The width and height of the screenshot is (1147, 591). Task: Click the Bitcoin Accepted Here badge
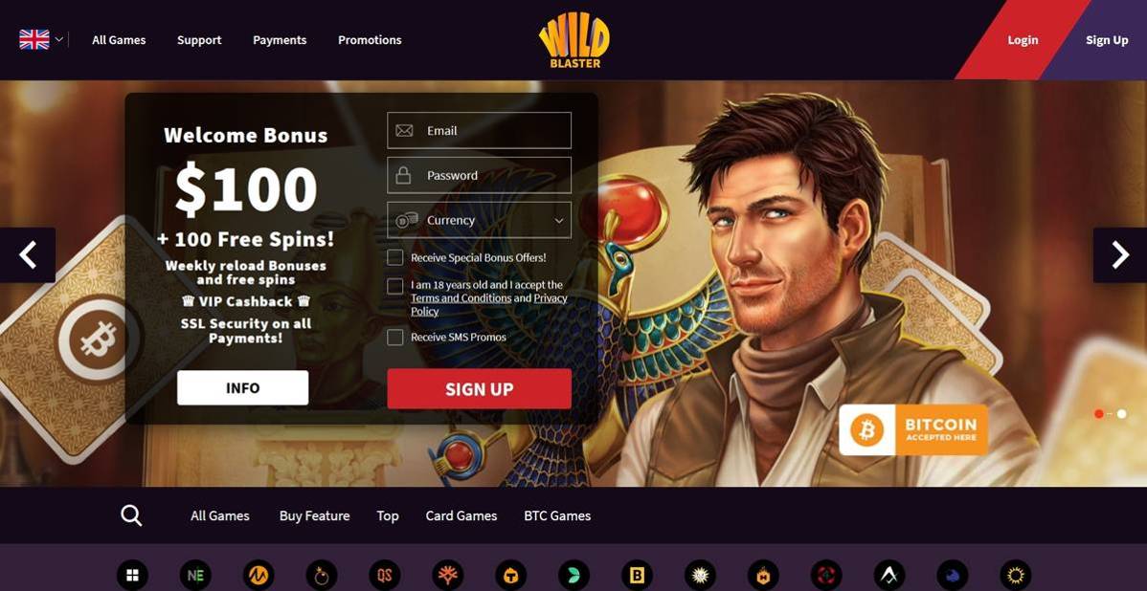(x=913, y=429)
